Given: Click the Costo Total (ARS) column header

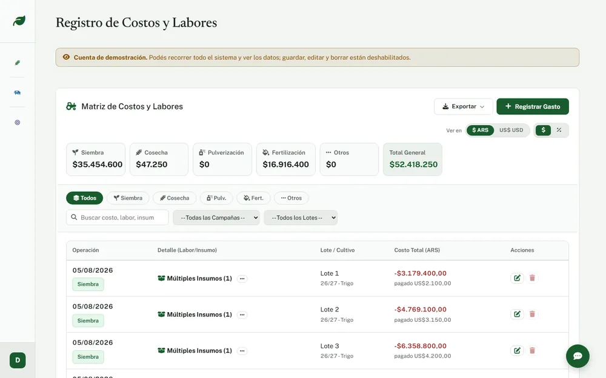Looking at the screenshot, I should pyautogui.click(x=417, y=250).
